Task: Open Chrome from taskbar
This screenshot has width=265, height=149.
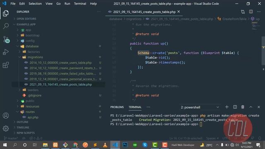Action: 75,145
